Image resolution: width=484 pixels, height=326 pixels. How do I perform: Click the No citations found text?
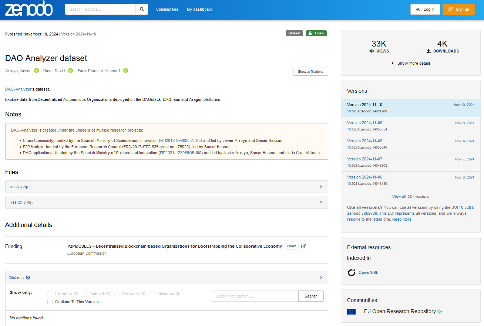point(26,318)
